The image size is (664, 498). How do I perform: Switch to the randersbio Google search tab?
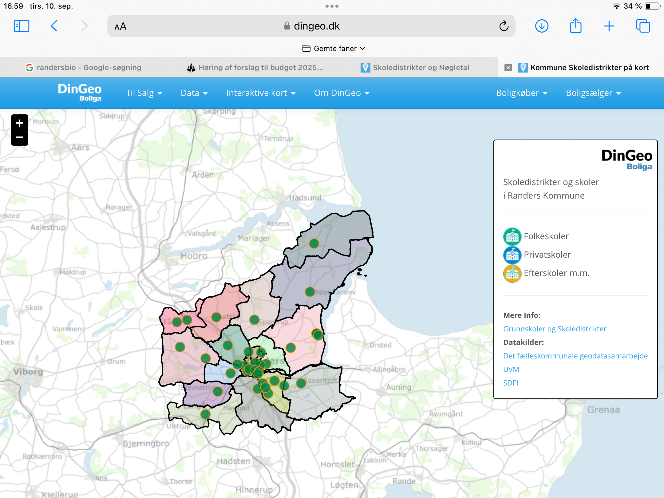[x=83, y=68]
